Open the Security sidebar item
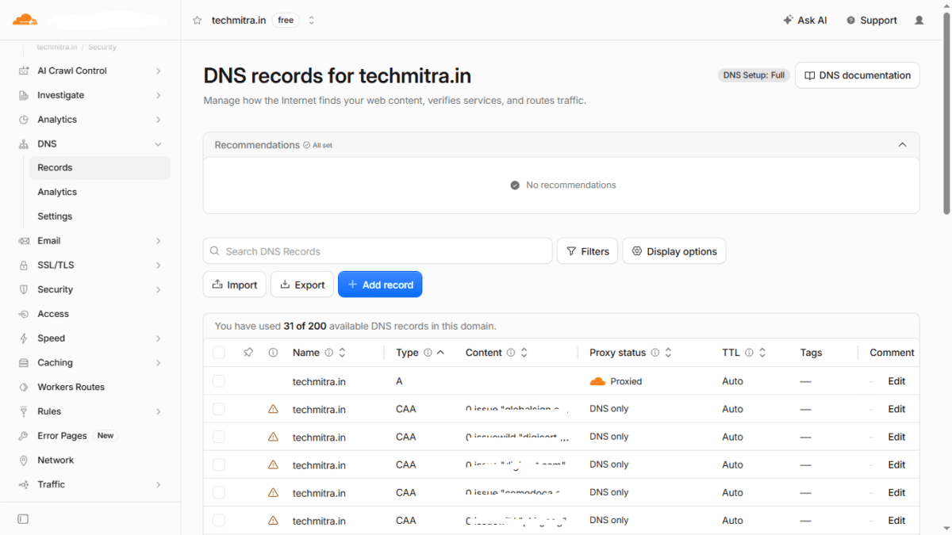 pyautogui.click(x=90, y=290)
